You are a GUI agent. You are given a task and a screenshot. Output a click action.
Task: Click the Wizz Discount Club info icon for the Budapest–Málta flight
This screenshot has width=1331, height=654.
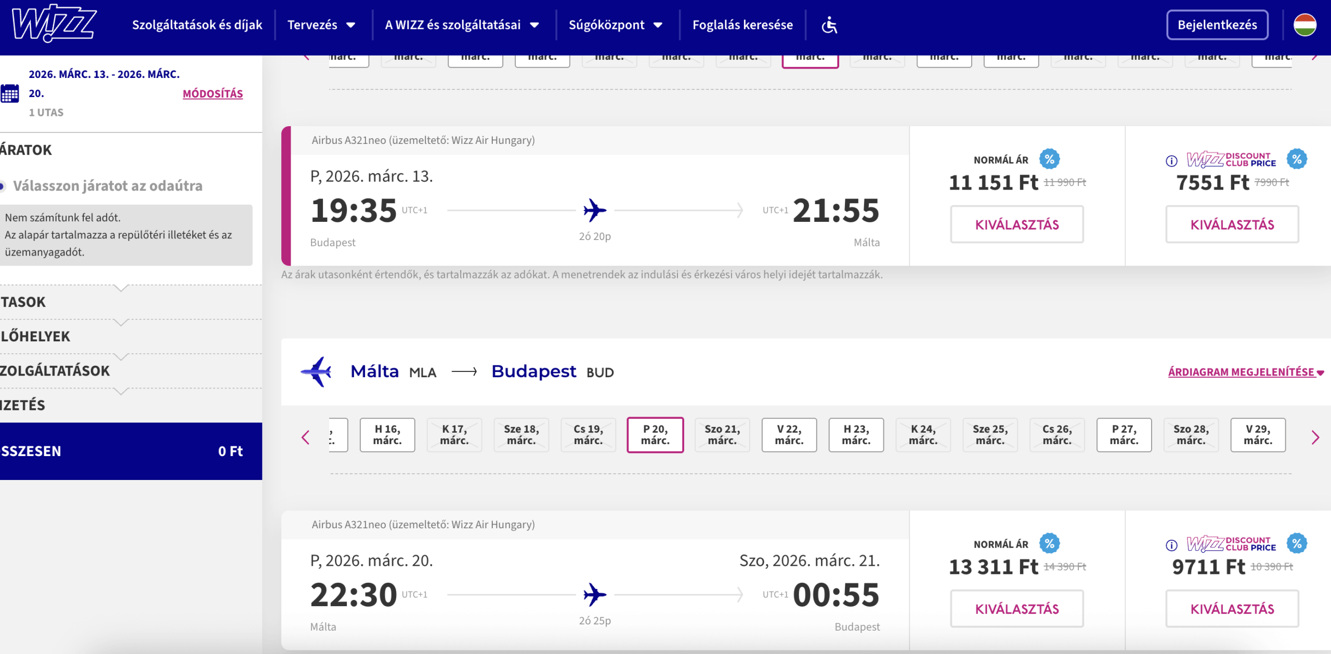[x=1171, y=161]
